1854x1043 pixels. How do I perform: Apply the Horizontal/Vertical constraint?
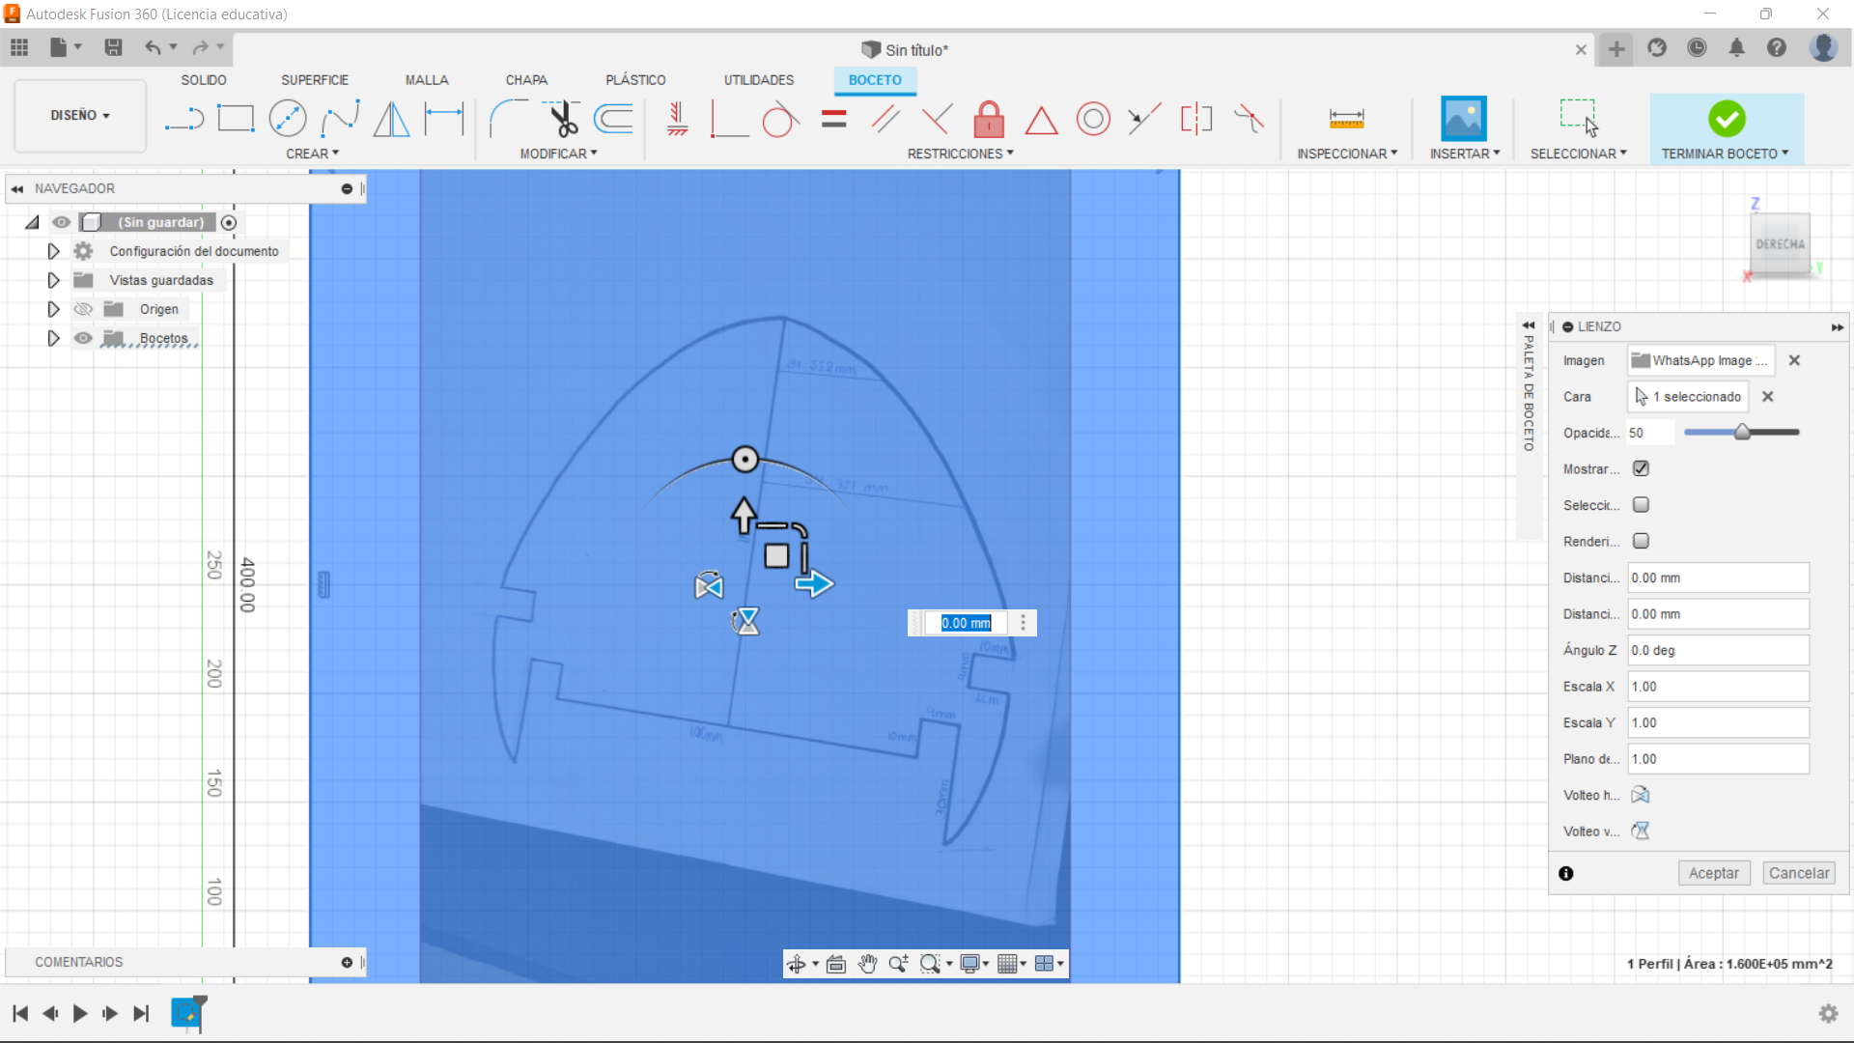click(x=677, y=120)
